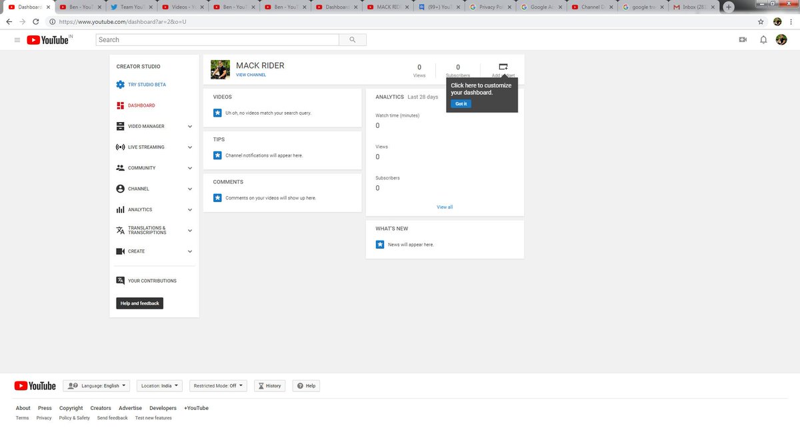Open the VIEW CHANNEL link

[x=251, y=75]
